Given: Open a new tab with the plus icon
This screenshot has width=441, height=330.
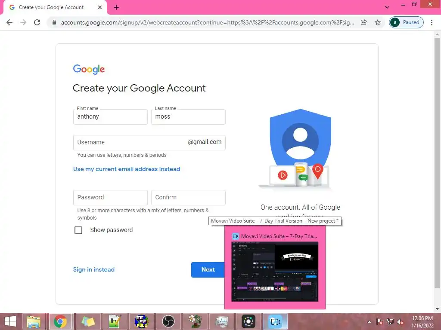Looking at the screenshot, I should point(116,7).
